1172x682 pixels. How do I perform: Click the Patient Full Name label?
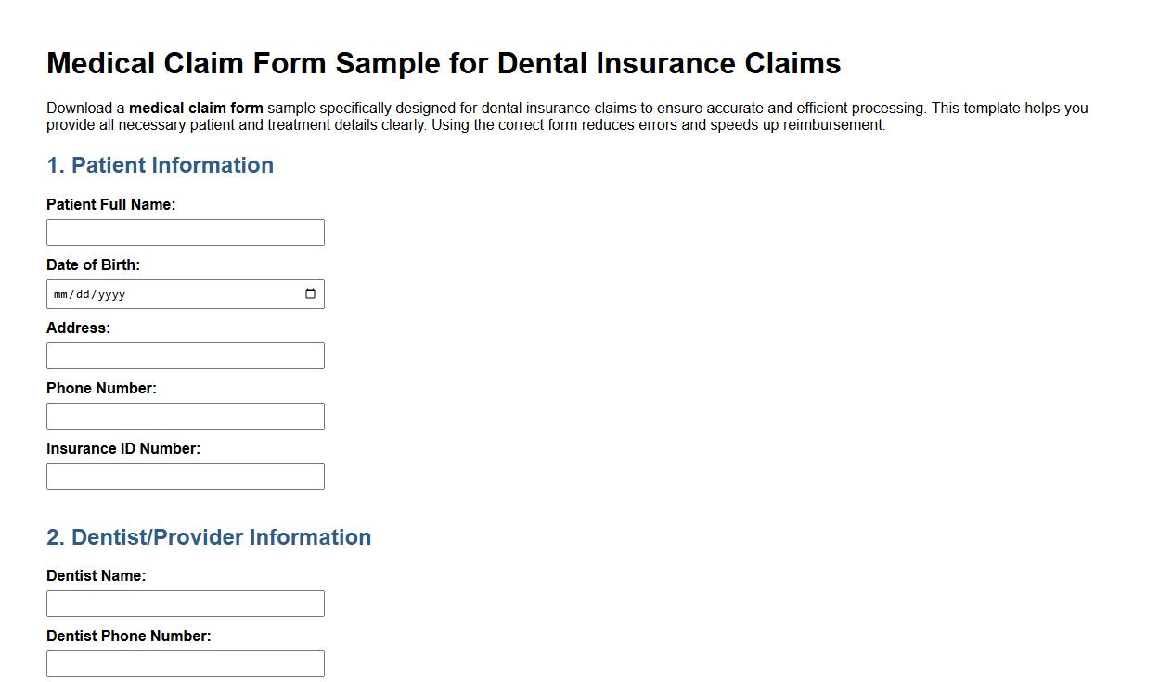coord(109,204)
